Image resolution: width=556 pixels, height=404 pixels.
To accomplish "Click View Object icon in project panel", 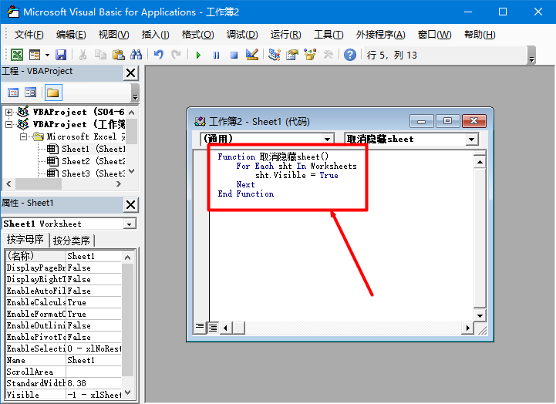I will [x=31, y=93].
